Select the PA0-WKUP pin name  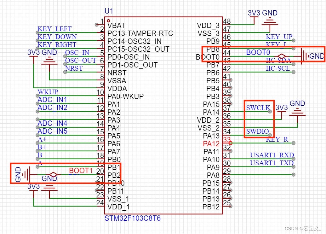tap(125, 97)
